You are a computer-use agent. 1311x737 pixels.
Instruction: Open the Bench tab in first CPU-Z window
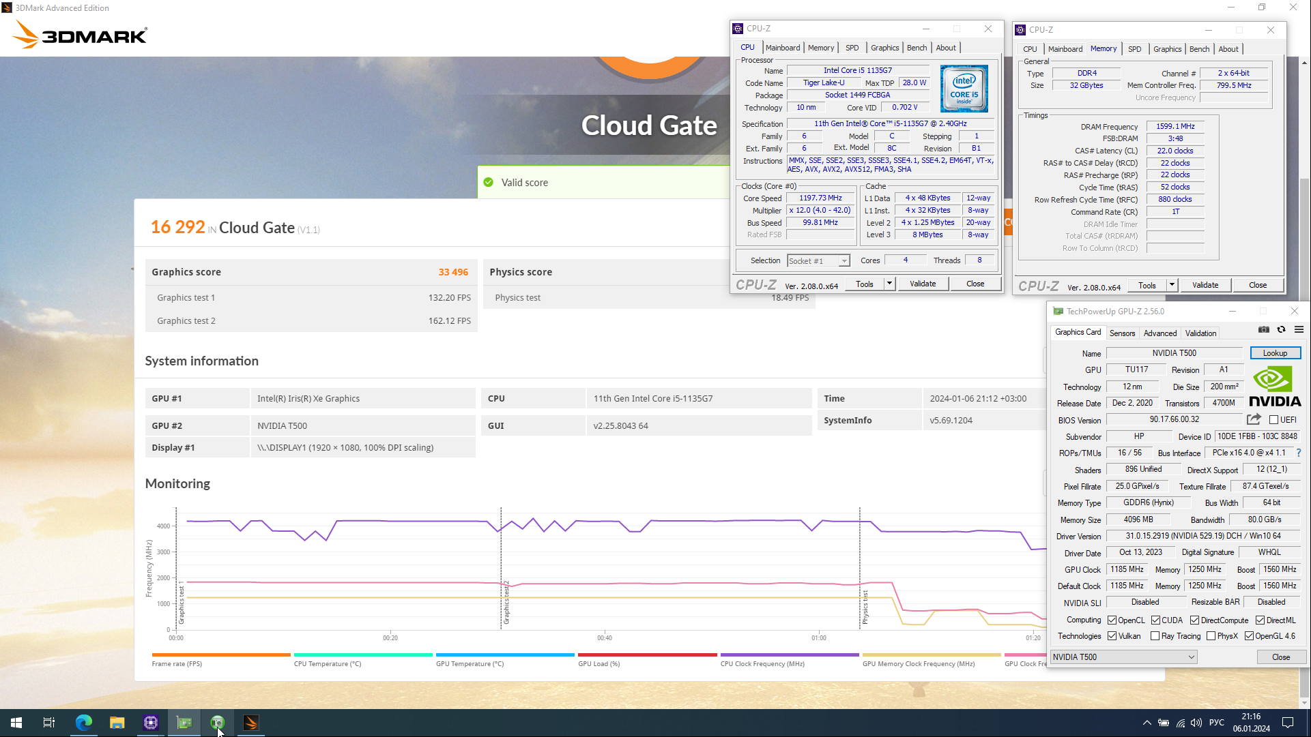(917, 48)
